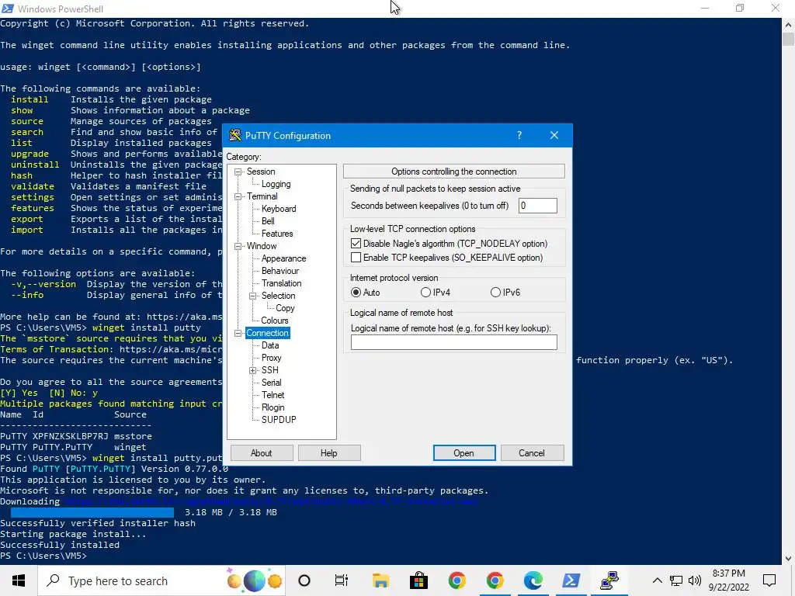795x596 pixels.
Task: Select Telnet category
Action: pos(273,395)
